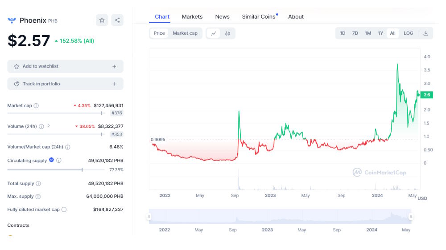The height and width of the screenshot is (250, 446).
Task: Click the star favorite icon beside Phoenix
Action: tap(102, 20)
